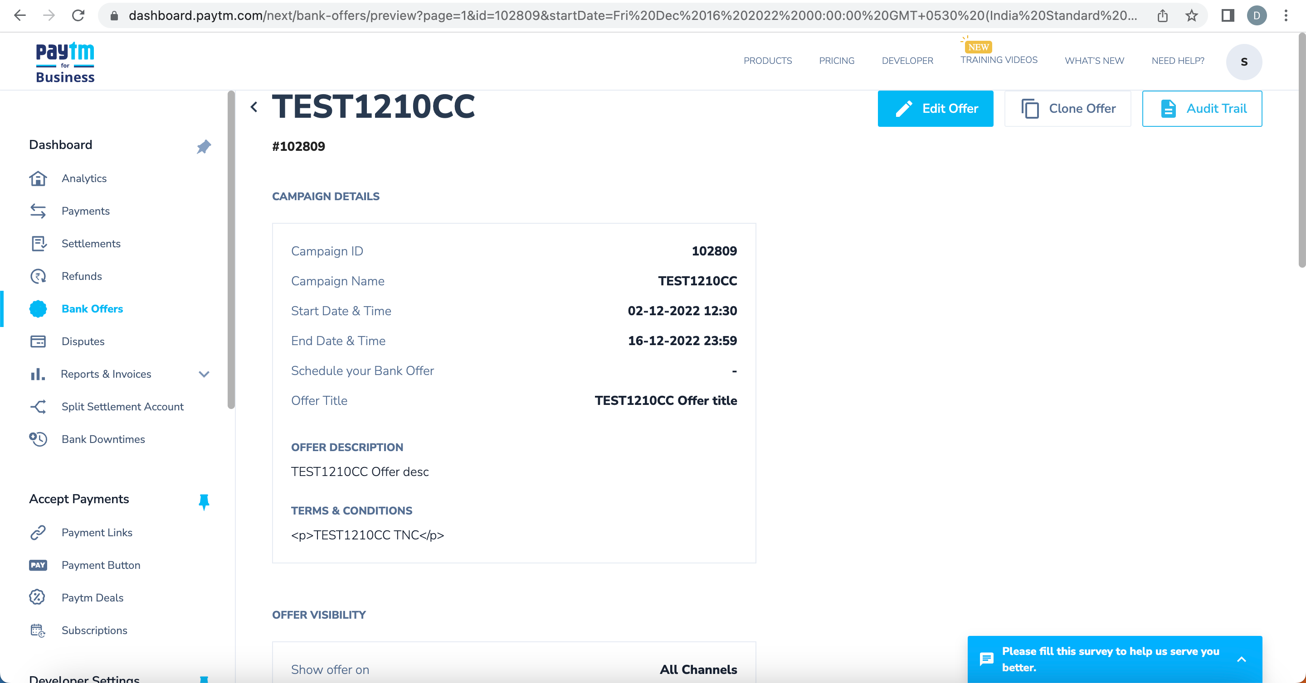Click the Edit Offer button
Screen dimensions: 1306x683
[936, 108]
